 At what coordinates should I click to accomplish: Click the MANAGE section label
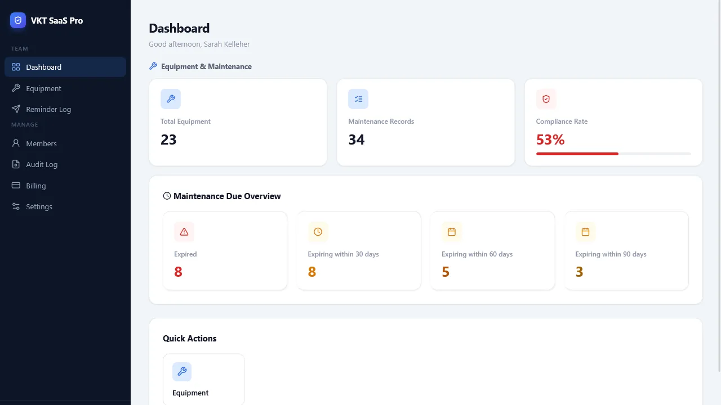[x=25, y=125]
